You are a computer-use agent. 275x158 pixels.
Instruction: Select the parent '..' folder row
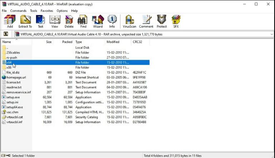pos(75,48)
